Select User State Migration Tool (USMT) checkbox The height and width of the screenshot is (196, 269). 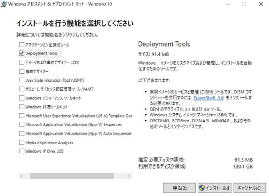point(21,80)
